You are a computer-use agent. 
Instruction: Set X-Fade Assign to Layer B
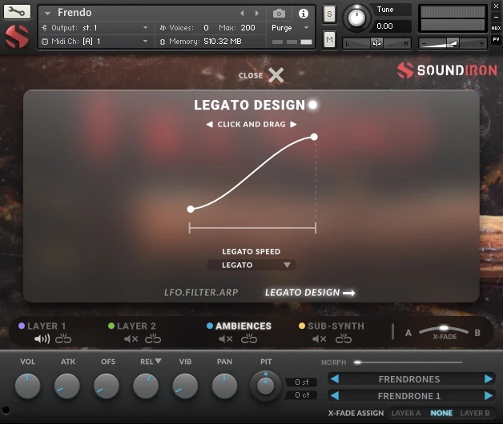(x=475, y=413)
